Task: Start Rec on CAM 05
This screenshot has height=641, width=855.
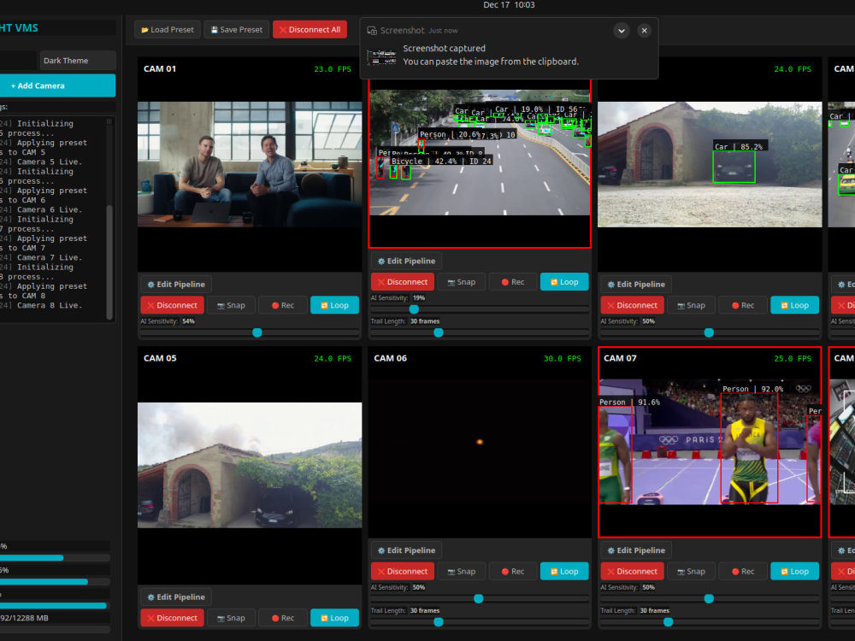Action: pyautogui.click(x=283, y=618)
